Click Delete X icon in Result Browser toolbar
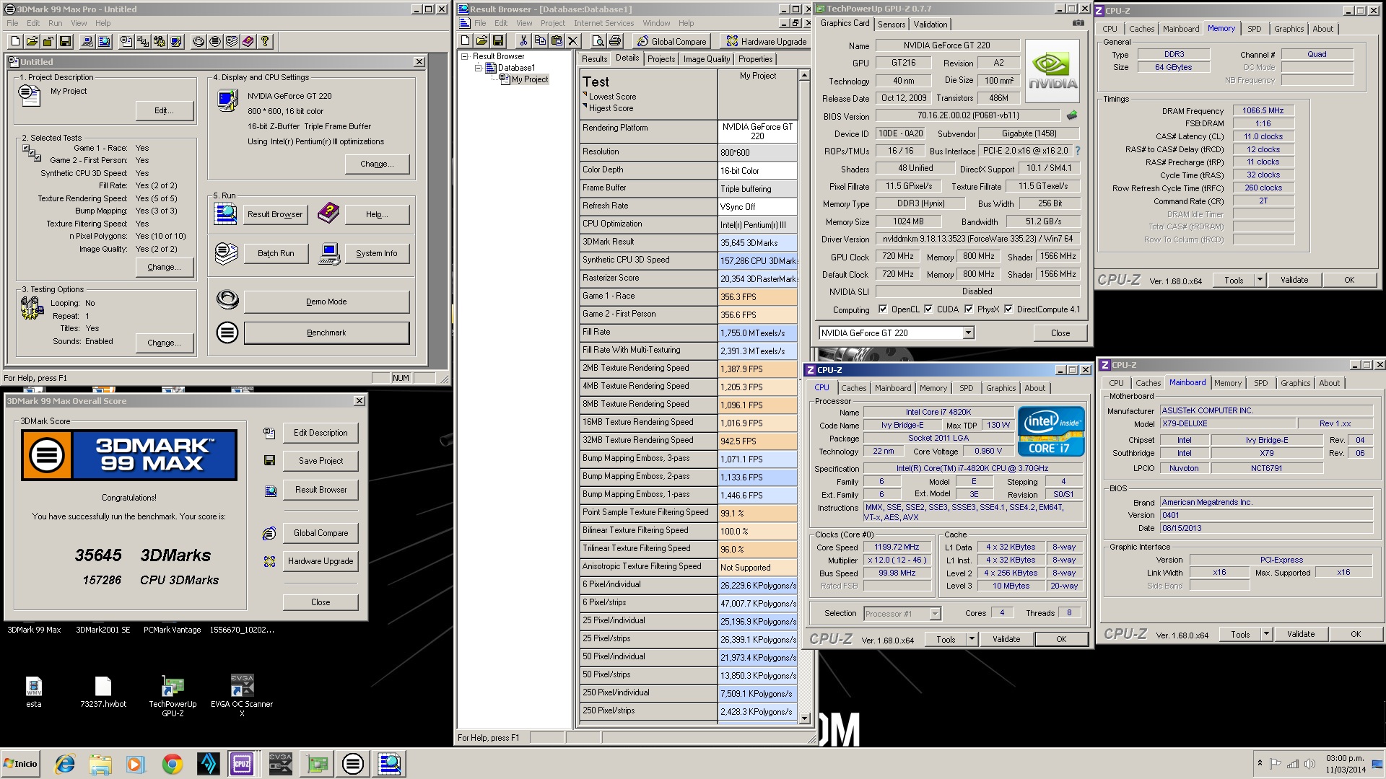Screen dimensions: 1386x779 click(x=573, y=41)
